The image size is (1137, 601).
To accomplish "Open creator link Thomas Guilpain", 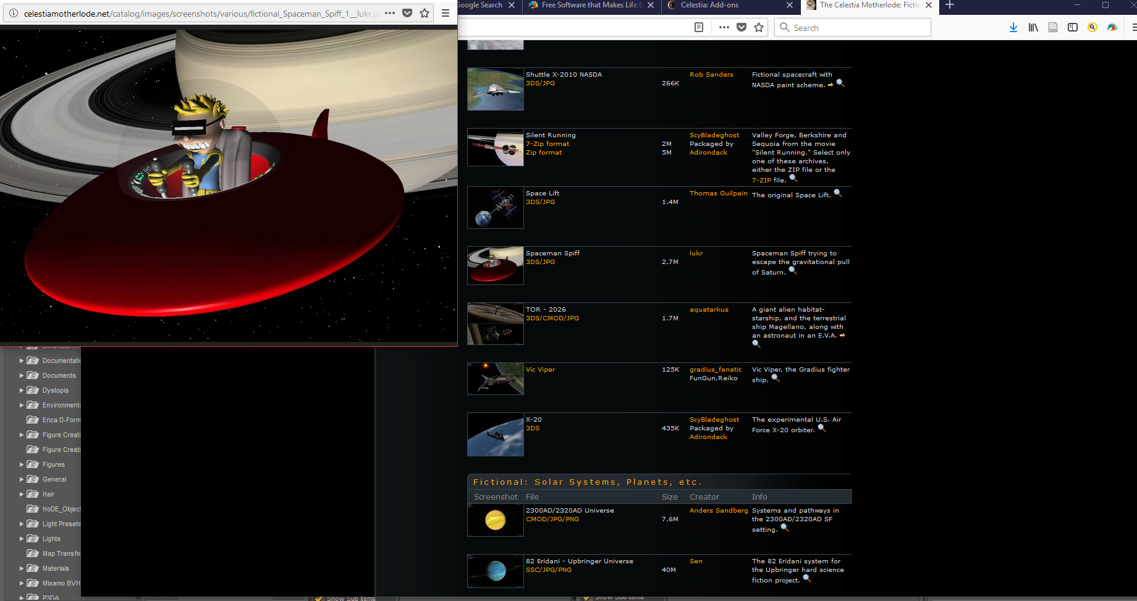I will click(719, 193).
